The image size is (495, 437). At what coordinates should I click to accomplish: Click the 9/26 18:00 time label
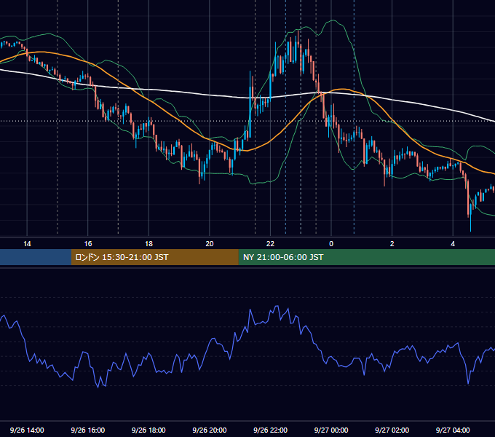148,430
